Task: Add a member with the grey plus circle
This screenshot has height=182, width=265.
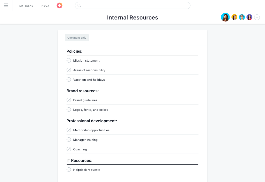Action: click(257, 17)
